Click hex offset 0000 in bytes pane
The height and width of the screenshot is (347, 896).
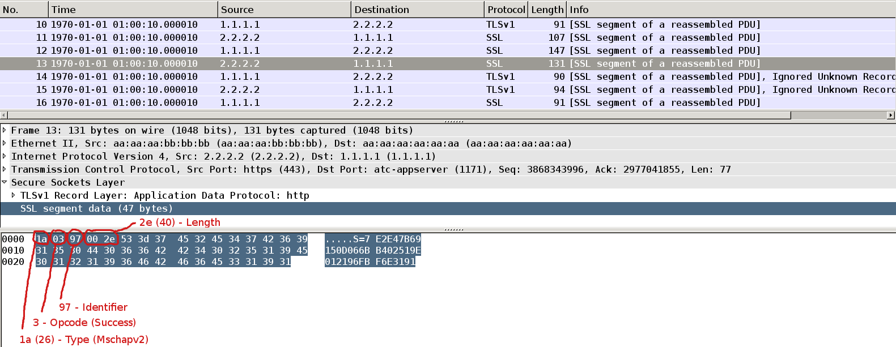[13, 239]
